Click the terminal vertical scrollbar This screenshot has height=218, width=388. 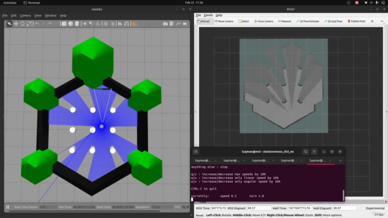coord(343,195)
